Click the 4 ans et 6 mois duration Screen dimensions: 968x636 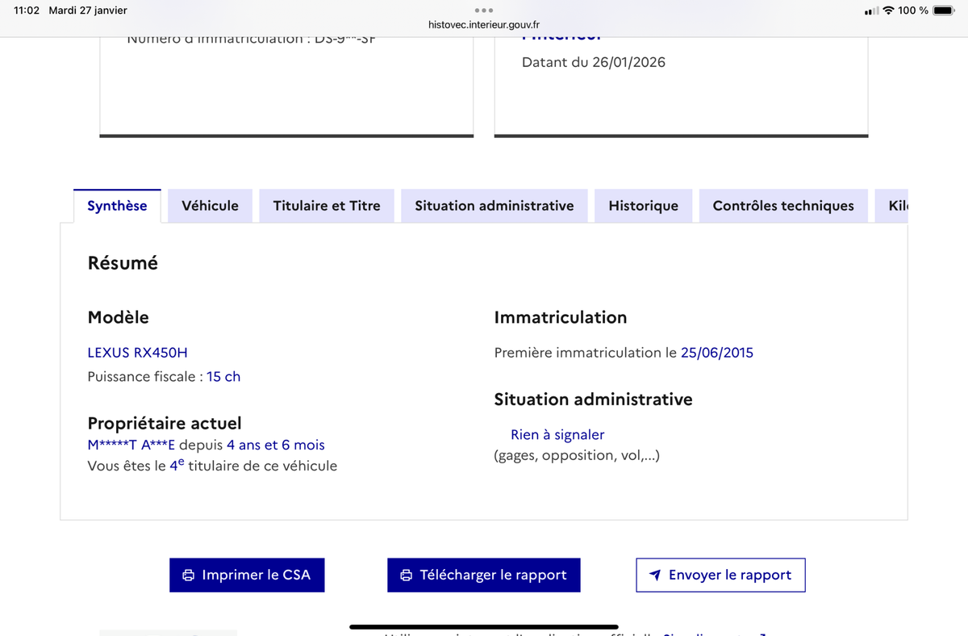(276, 445)
